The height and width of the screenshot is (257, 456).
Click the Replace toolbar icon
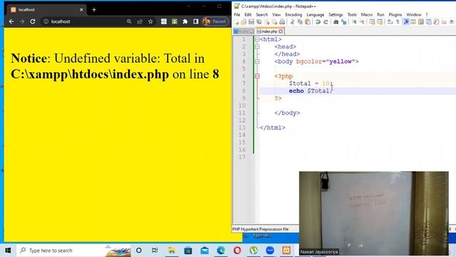point(343,22)
